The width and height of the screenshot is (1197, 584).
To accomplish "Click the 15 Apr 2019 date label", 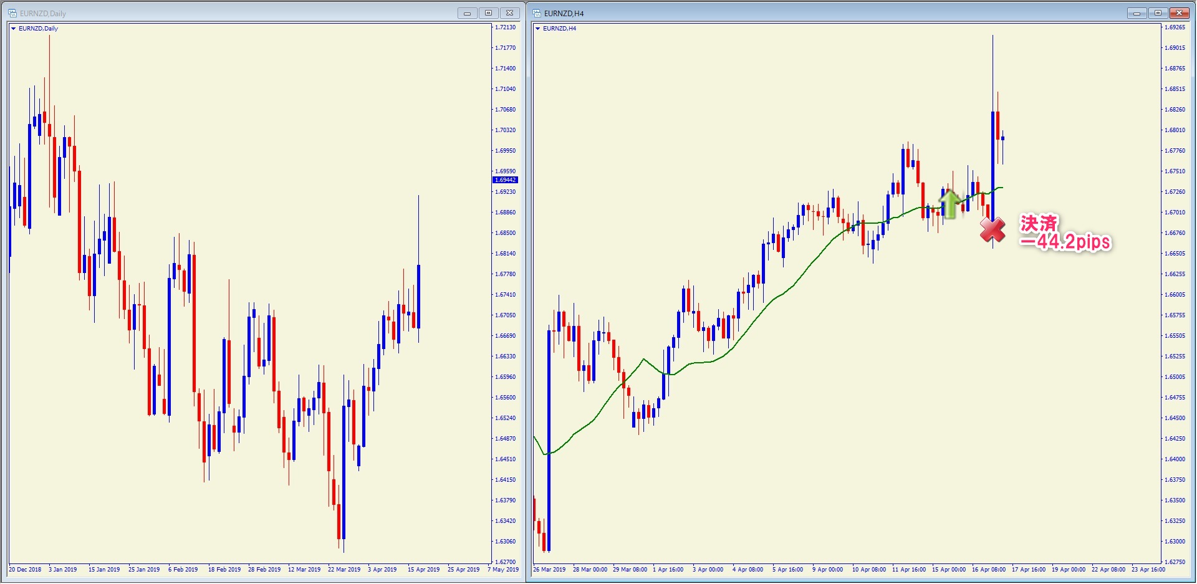I will [424, 570].
